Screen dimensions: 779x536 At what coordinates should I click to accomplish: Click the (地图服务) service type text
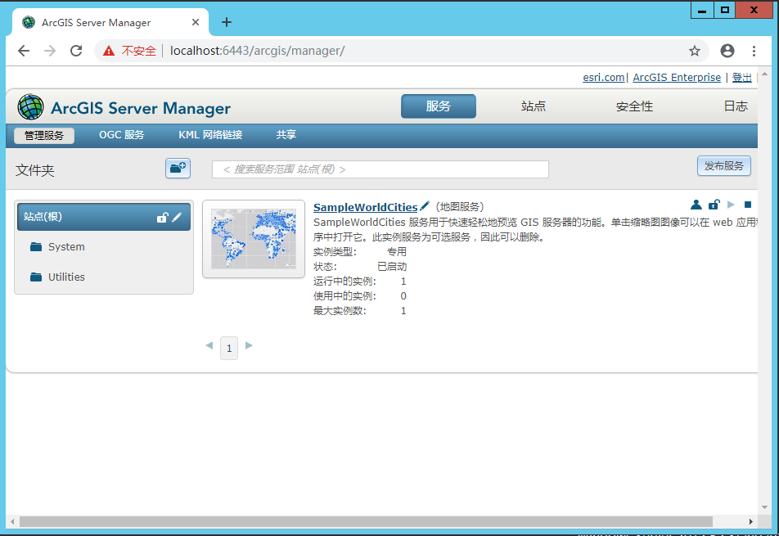(460, 207)
